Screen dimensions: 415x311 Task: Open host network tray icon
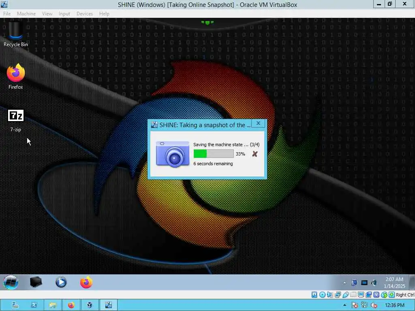[x=364, y=305]
